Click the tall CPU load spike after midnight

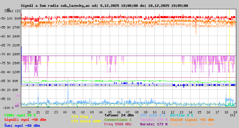tap(68, 95)
